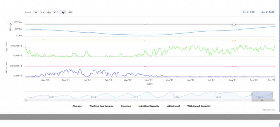280x127 pixels.
Task: Select the 6m zoom option
Action: click(x=49, y=12)
